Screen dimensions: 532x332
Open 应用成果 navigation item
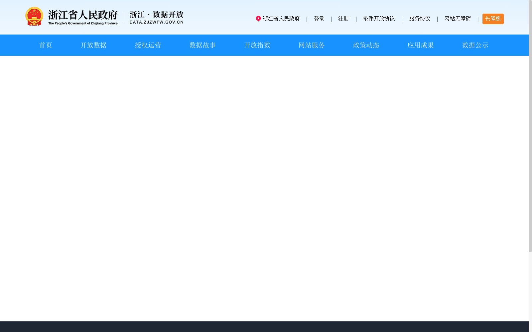point(421,45)
